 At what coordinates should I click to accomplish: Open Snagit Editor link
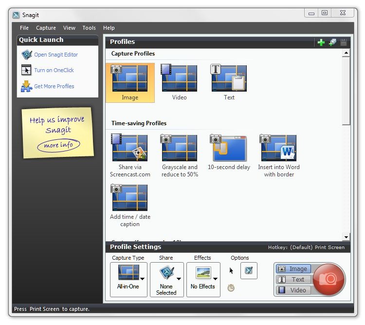[x=56, y=55]
